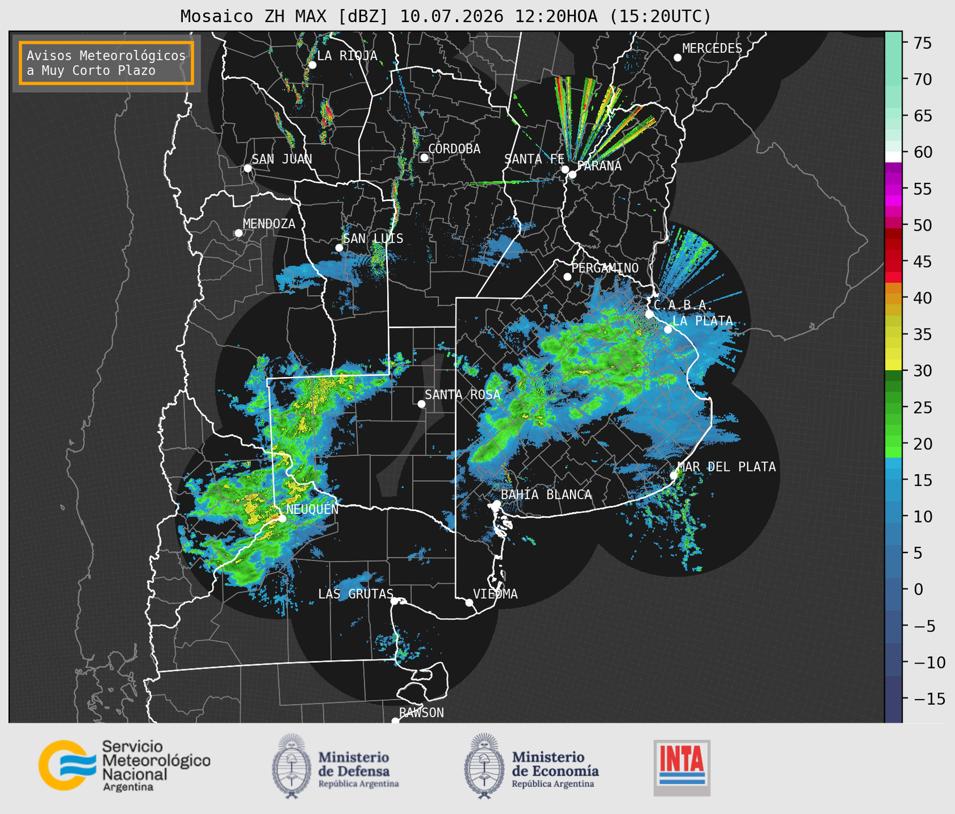
Task: Click the Bahía Blanca city marker dot
Action: 496,504
